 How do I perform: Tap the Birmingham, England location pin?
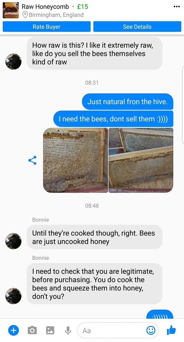tap(26, 15)
